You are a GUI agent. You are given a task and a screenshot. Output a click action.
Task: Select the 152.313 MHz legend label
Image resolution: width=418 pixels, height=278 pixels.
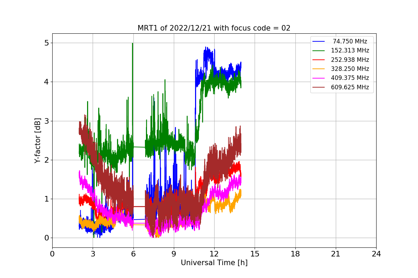coord(350,50)
